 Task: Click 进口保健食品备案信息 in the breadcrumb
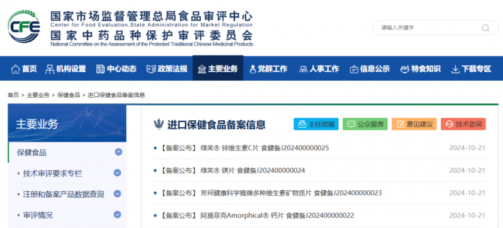[116, 95]
